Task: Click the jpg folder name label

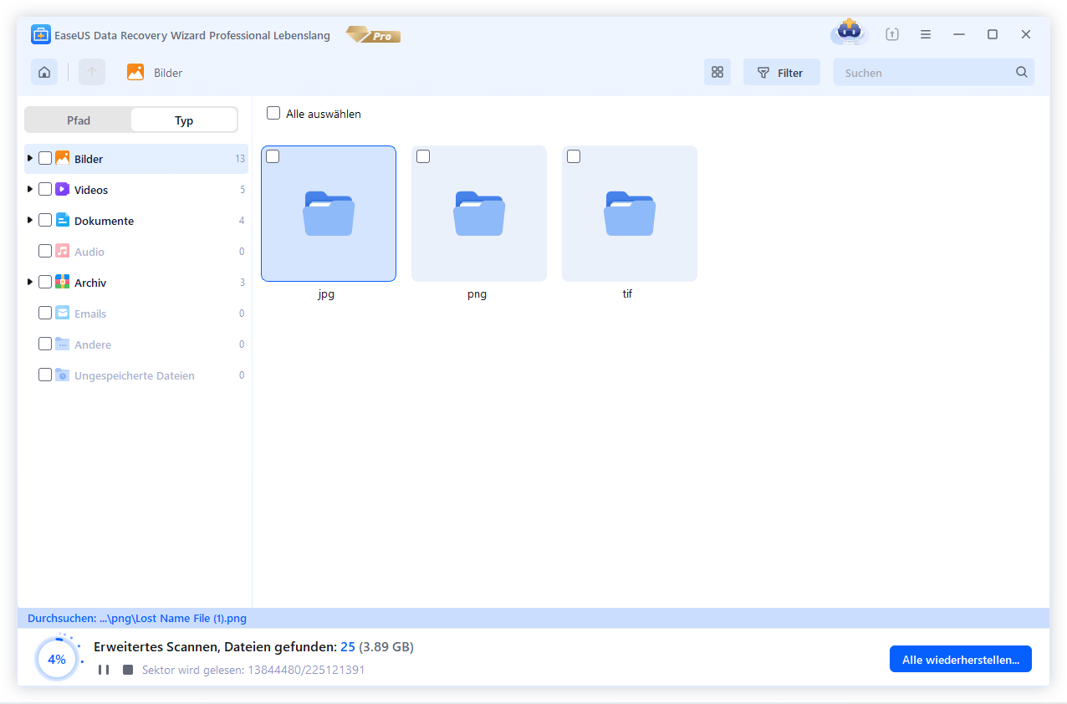Action: 326,294
